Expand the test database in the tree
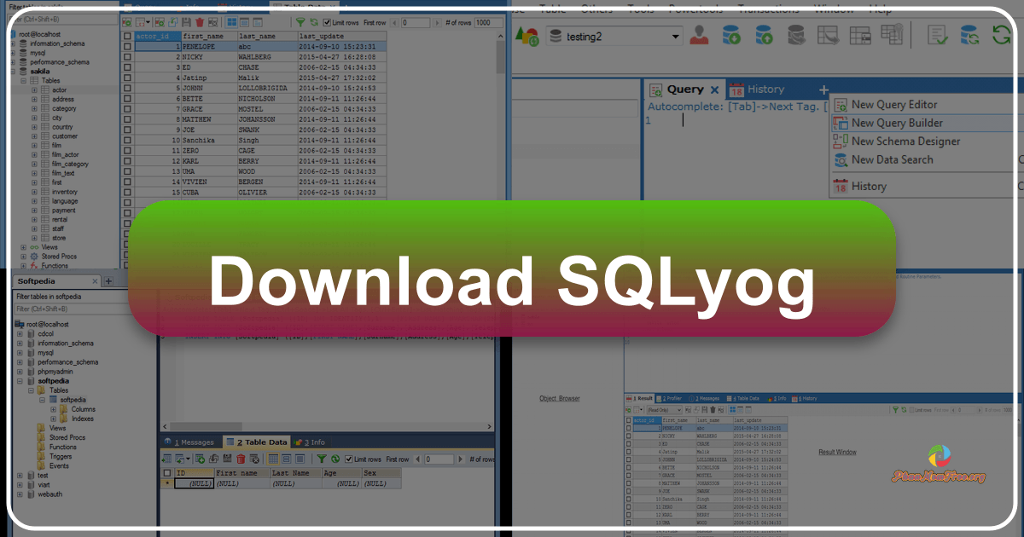 coord(20,476)
